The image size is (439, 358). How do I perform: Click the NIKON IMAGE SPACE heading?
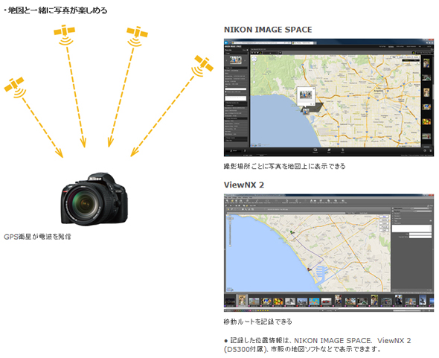[x=268, y=30]
